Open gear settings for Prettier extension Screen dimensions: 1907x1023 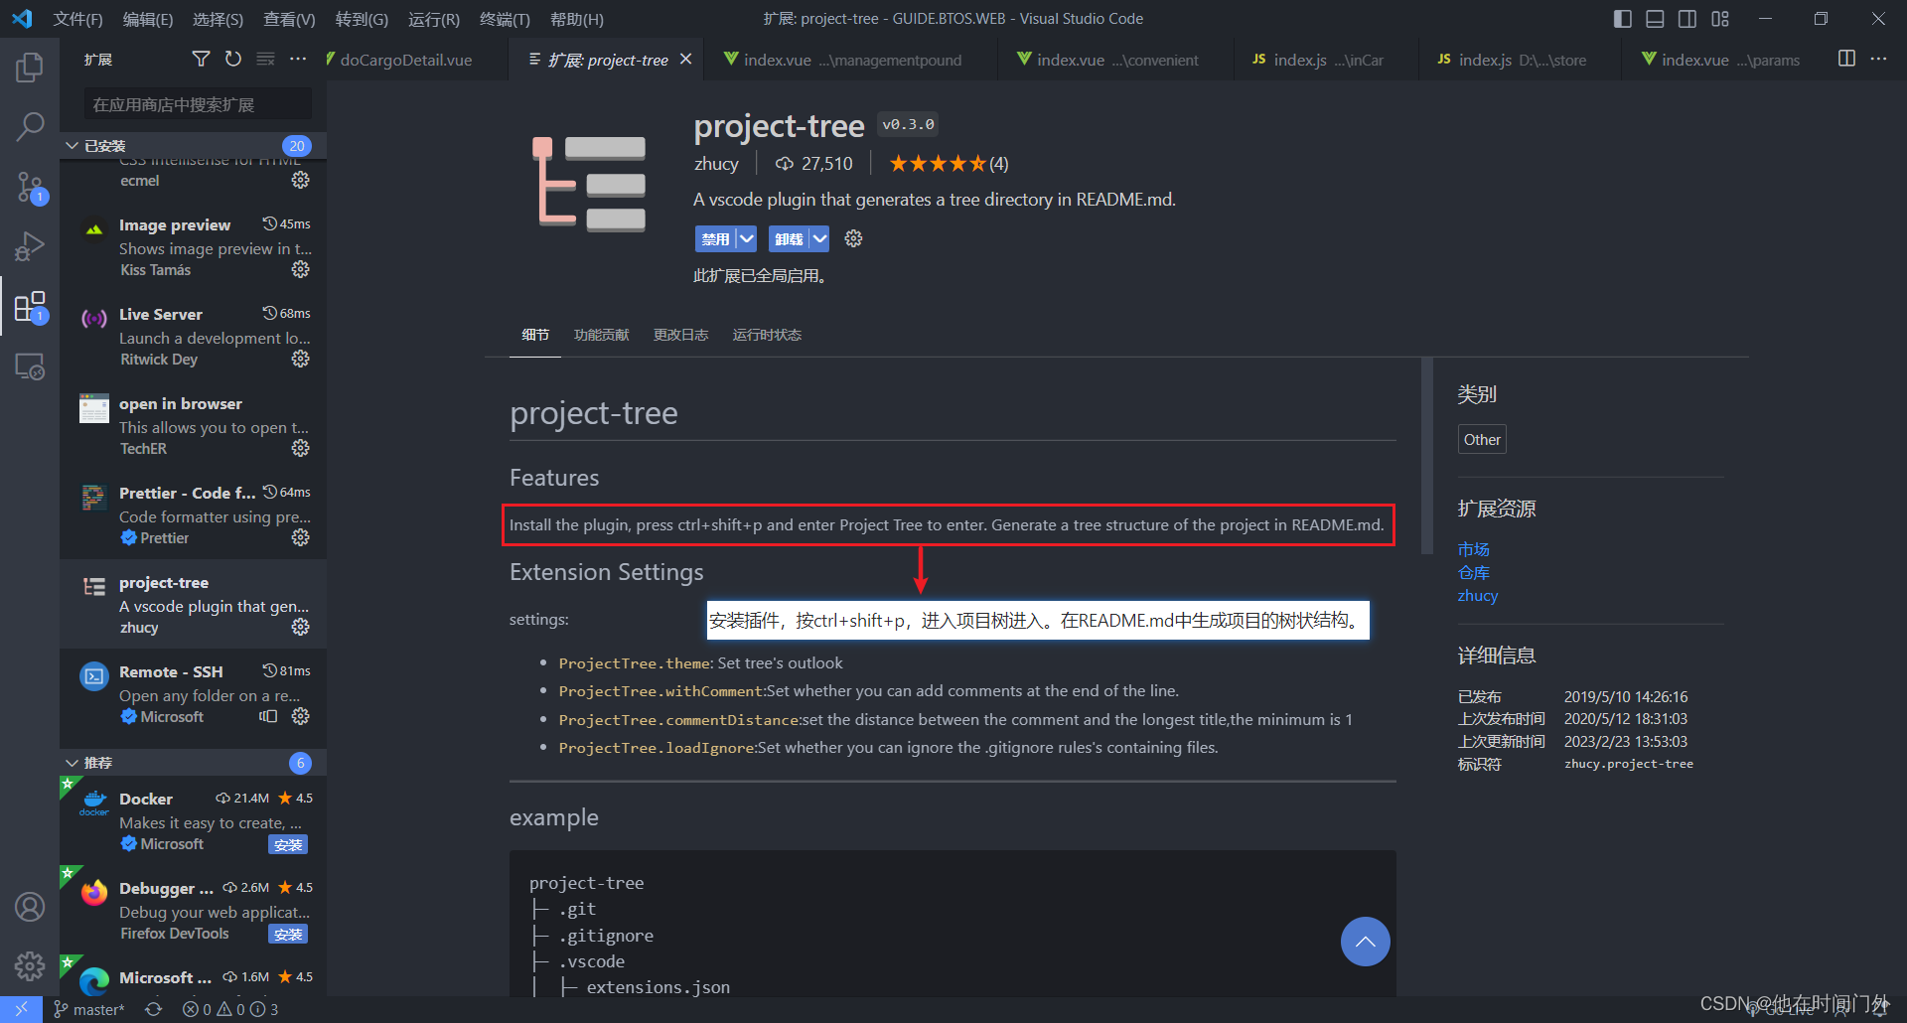(301, 537)
